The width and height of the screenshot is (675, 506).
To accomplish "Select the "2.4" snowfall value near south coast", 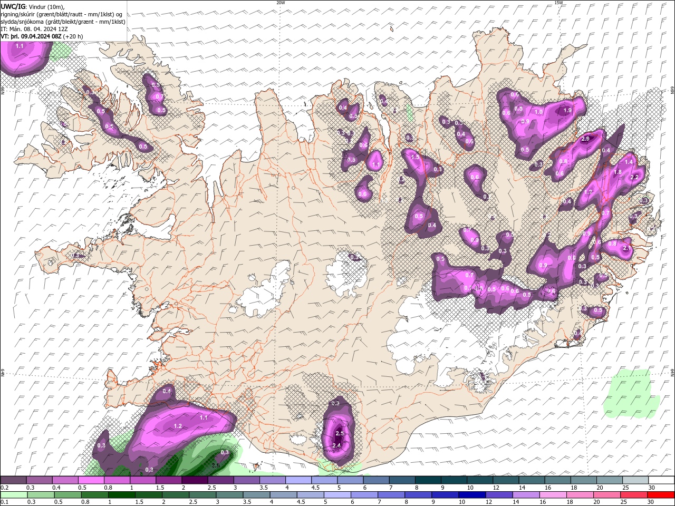I will (x=337, y=445).
